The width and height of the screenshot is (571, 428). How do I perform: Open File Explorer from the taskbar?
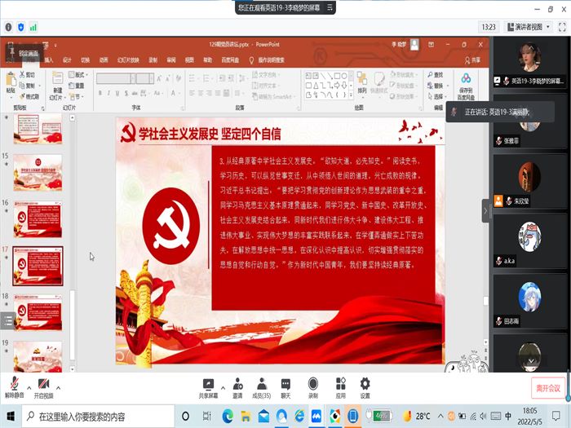tap(246, 417)
